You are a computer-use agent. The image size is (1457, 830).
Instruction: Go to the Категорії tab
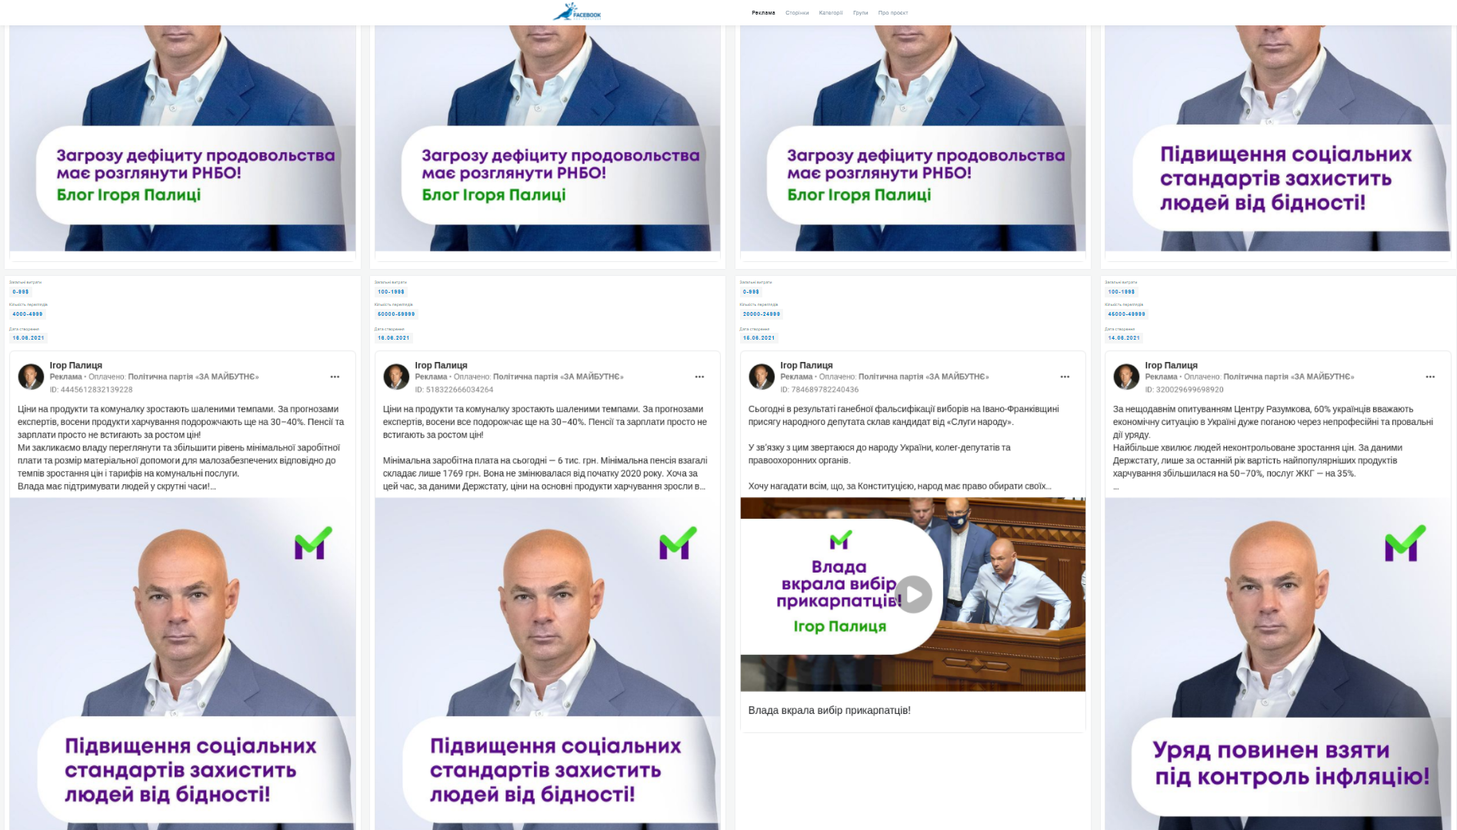[x=831, y=13]
